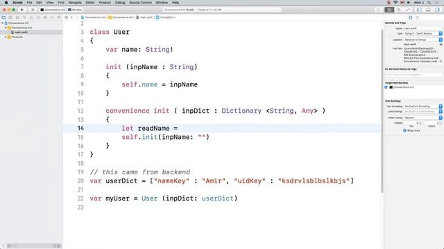This screenshot has width=444, height=249.
Task: Choose file location folder icon beside main.swift
Action: [441, 44]
